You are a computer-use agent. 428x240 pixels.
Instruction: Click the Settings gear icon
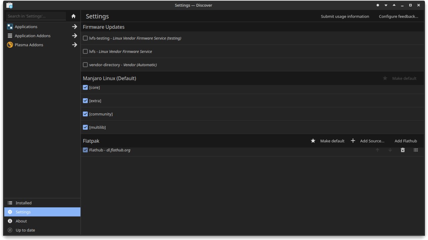coord(10,212)
